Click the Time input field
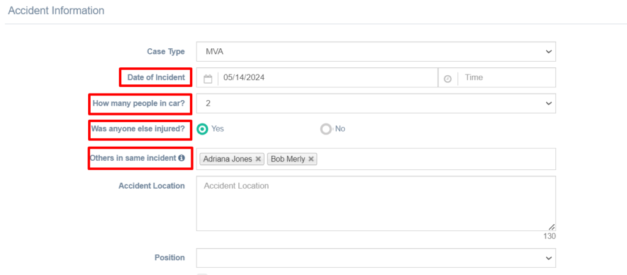Viewport: 627px width, 275px height. [506, 78]
